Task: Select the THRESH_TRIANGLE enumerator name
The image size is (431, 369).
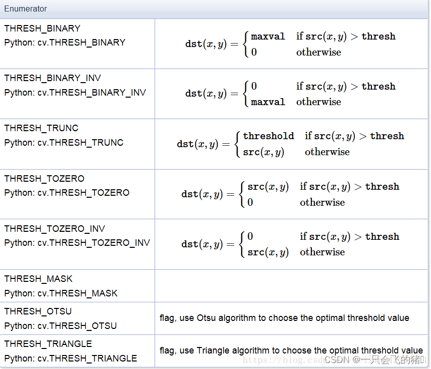Action: [x=48, y=343]
